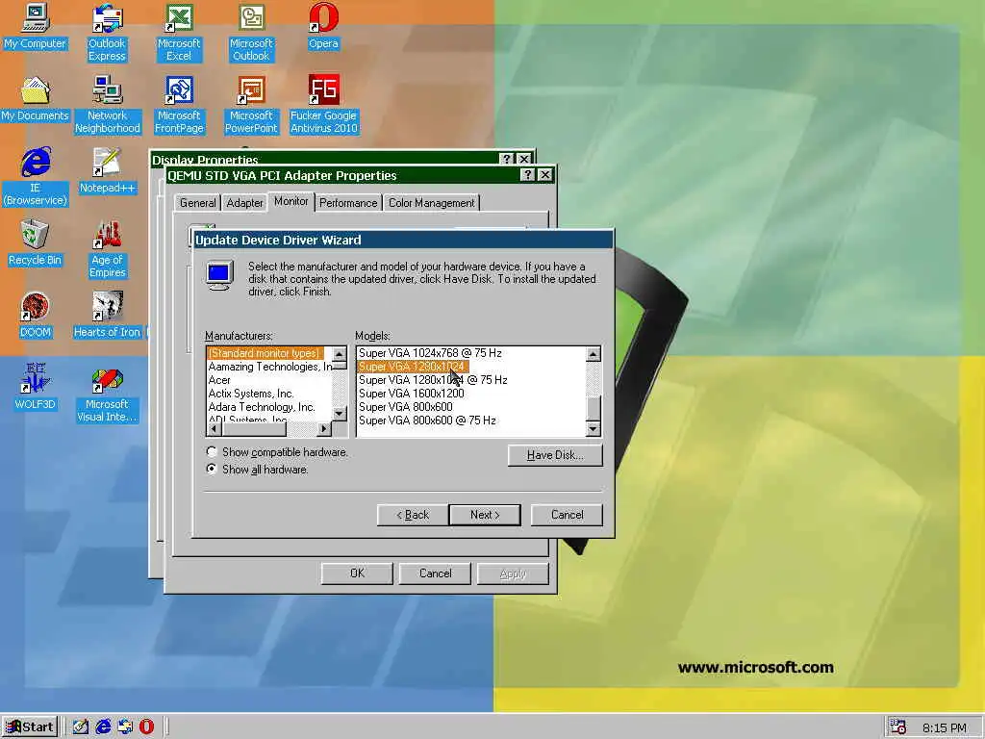The width and height of the screenshot is (985, 739).
Task: Click the Models list scrollbar thumb
Action: click(x=593, y=409)
